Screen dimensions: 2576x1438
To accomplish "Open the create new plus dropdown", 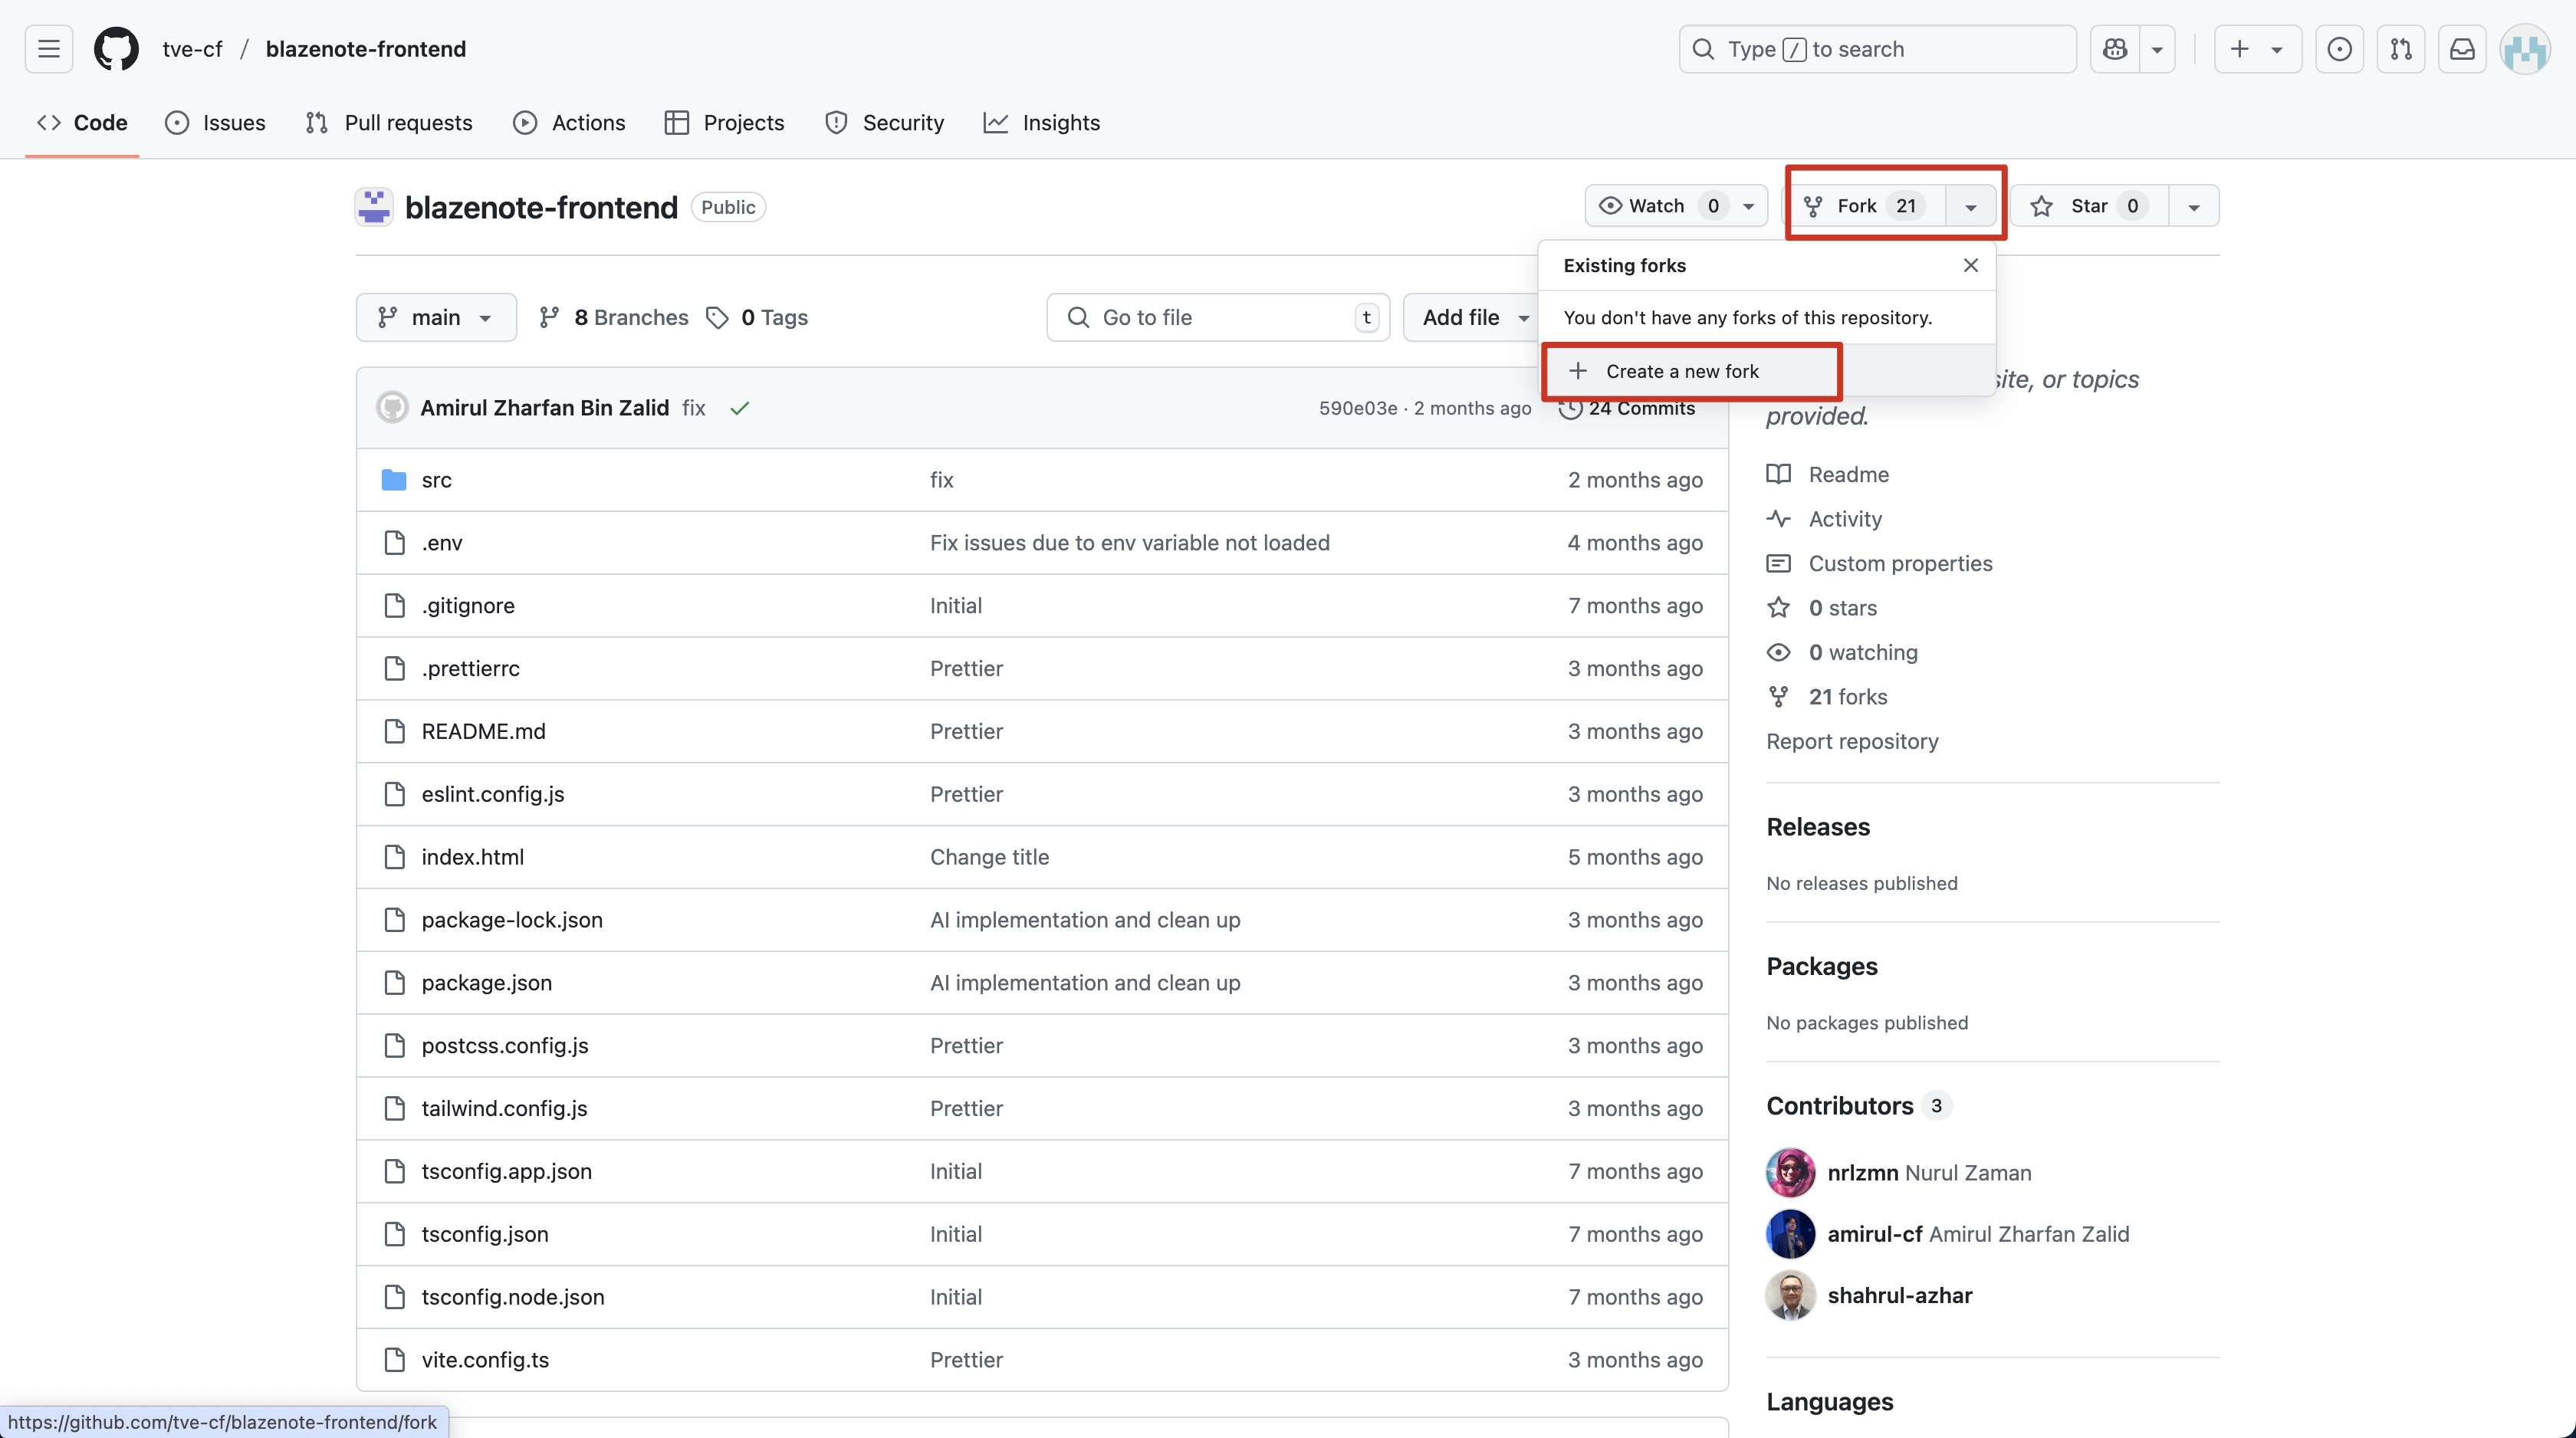I will pyautogui.click(x=2257, y=49).
